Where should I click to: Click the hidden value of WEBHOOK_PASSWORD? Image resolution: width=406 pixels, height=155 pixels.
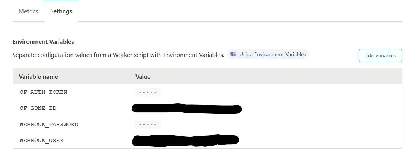[148, 125]
